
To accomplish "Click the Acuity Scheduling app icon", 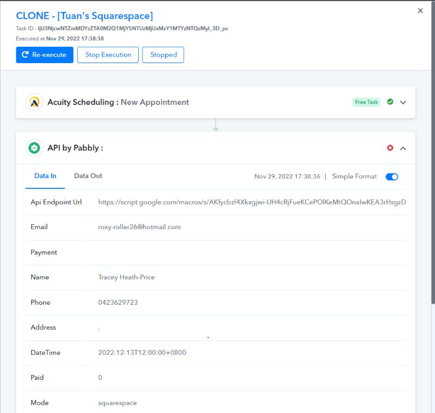I will coord(34,102).
